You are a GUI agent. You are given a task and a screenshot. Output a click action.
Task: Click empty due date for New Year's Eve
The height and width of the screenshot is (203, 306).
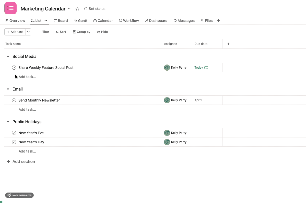click(x=207, y=133)
